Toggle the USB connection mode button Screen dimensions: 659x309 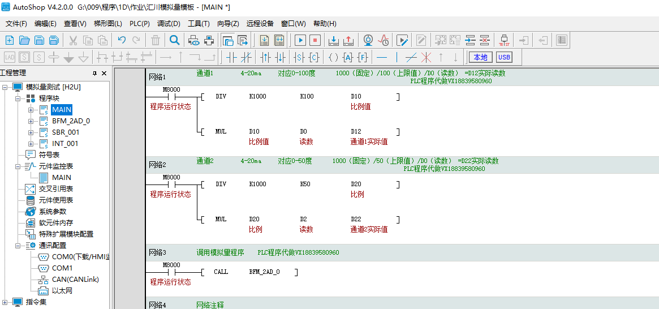tap(503, 57)
